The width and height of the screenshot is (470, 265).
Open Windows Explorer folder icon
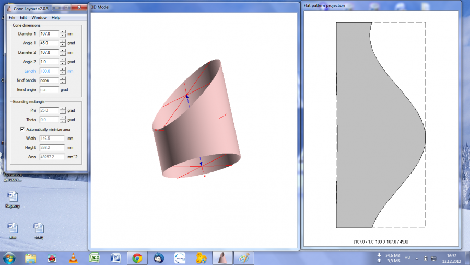(30, 258)
